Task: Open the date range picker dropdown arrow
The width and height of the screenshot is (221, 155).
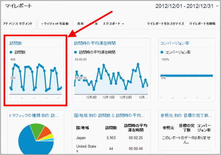Action: click(x=217, y=7)
